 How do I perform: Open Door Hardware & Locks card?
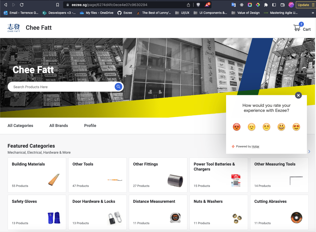98,212
